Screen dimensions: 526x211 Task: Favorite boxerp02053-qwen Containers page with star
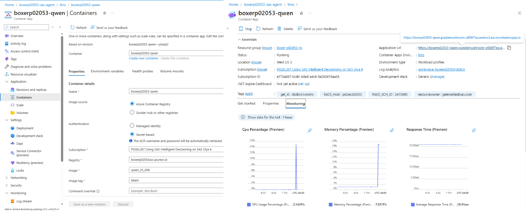[x=105, y=13]
